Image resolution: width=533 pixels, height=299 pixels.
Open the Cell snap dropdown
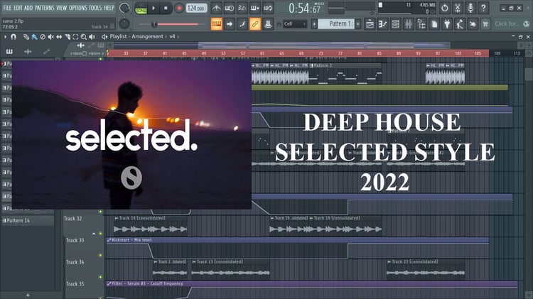(x=295, y=23)
